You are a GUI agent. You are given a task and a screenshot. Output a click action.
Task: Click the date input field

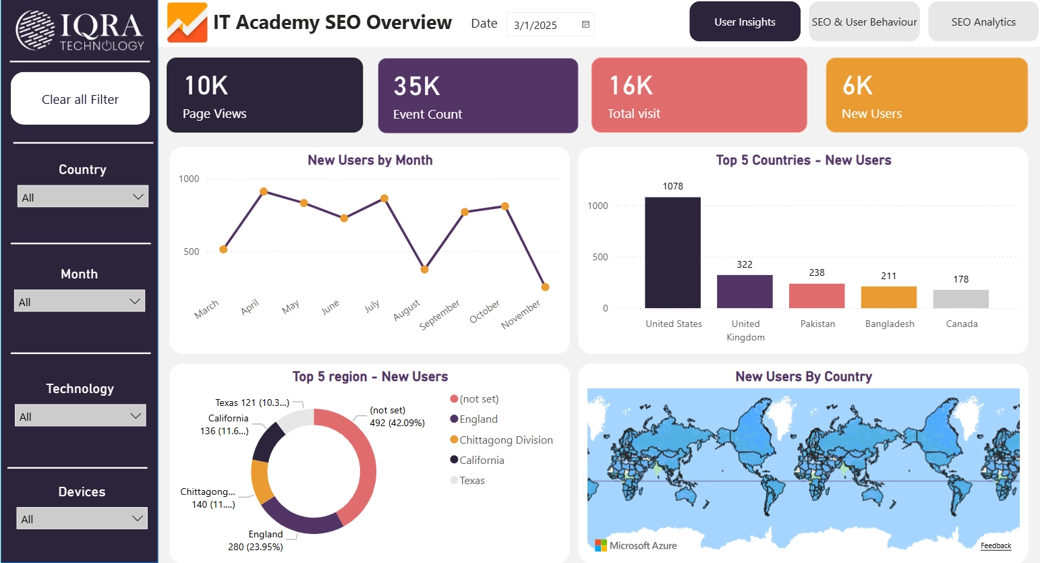[x=543, y=25]
